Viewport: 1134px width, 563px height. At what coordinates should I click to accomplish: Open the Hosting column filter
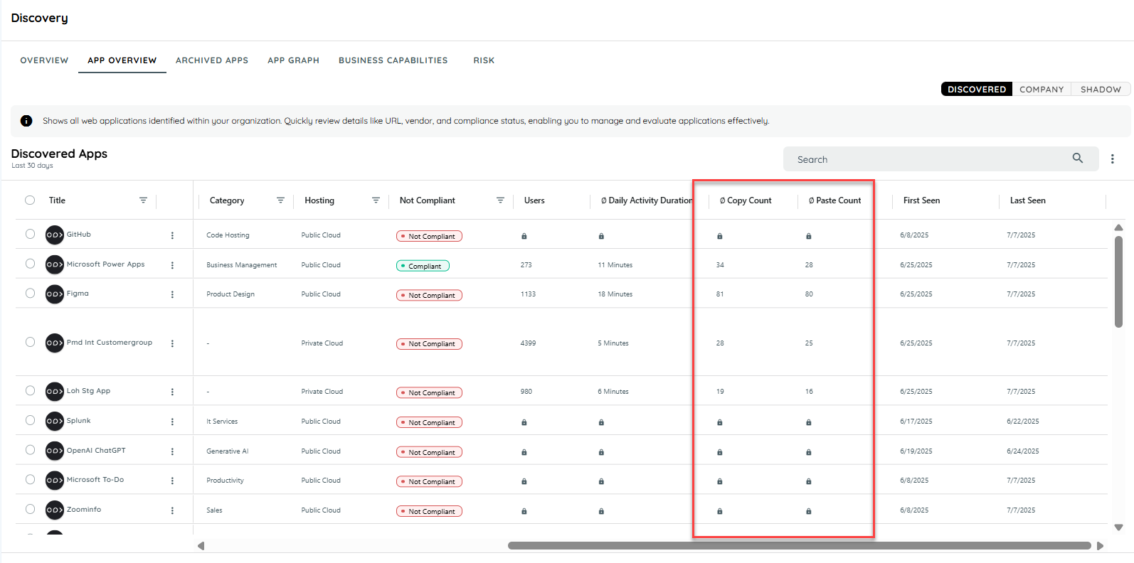[376, 200]
